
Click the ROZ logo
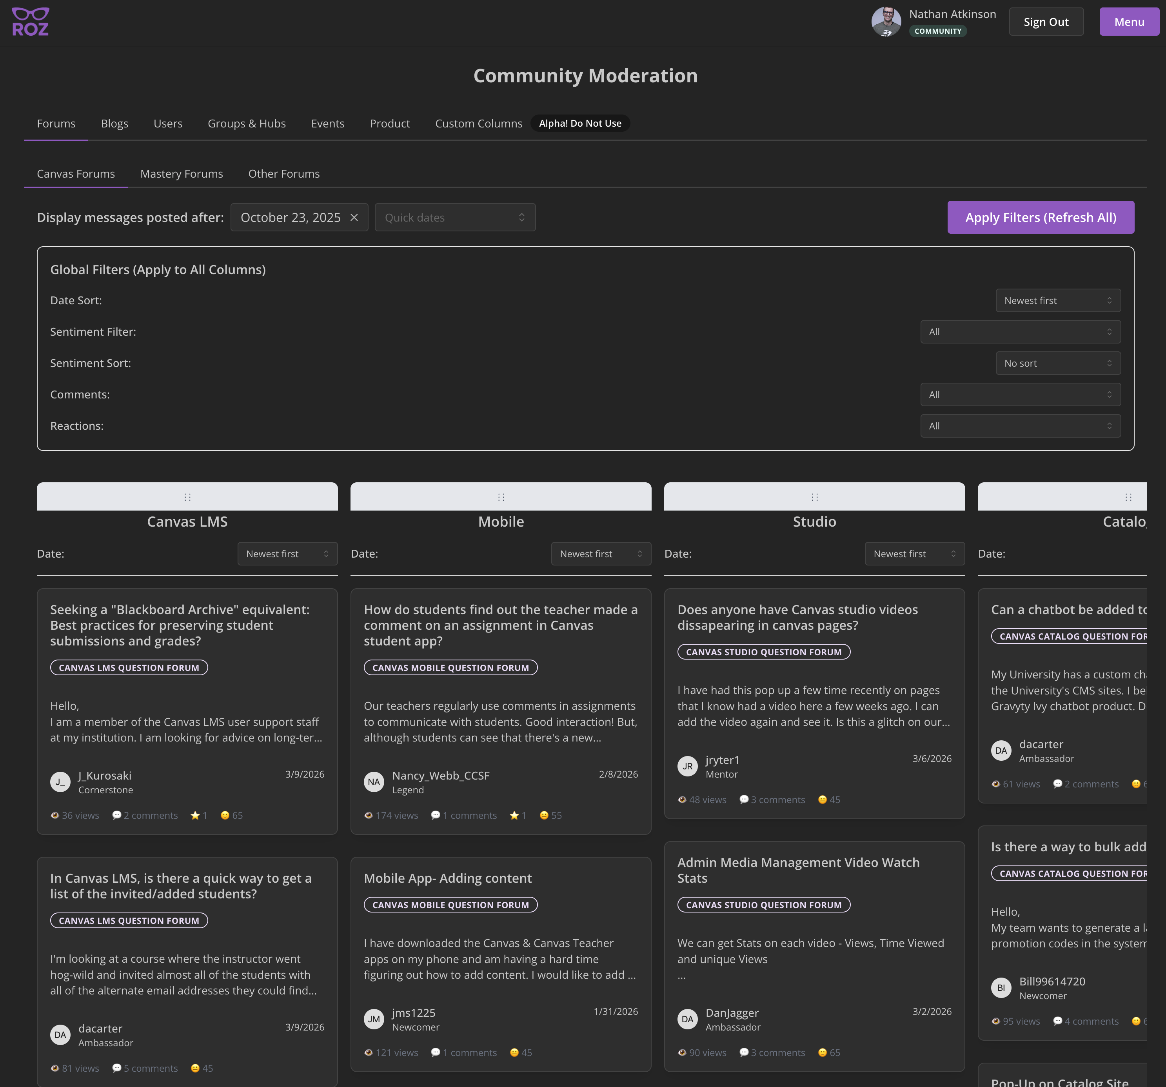[x=31, y=21]
